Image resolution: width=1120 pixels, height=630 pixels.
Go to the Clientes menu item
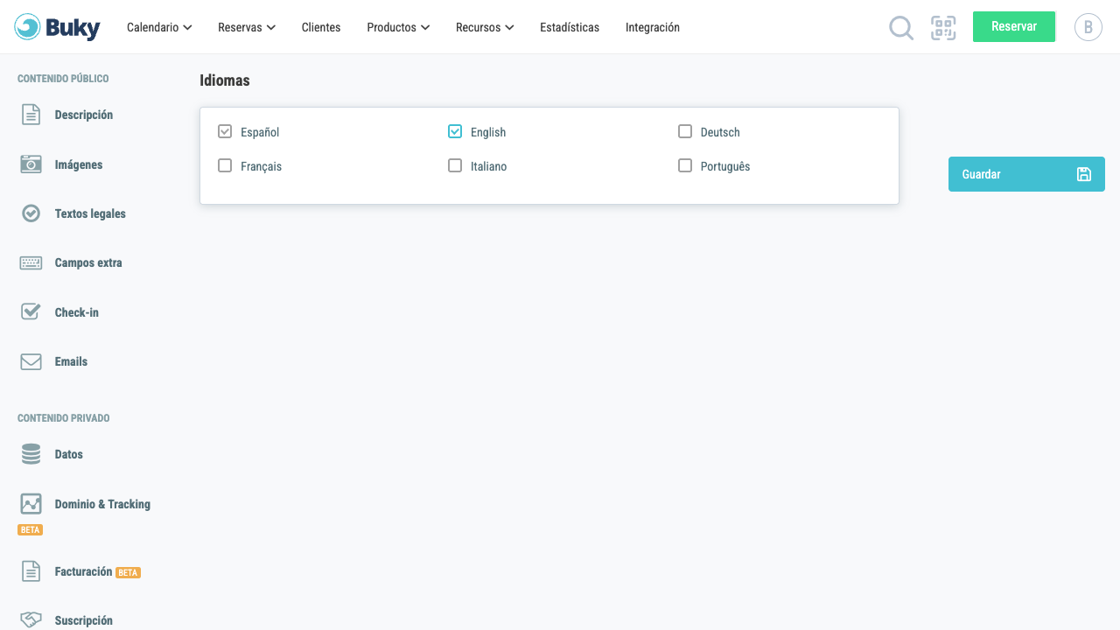[x=321, y=27]
